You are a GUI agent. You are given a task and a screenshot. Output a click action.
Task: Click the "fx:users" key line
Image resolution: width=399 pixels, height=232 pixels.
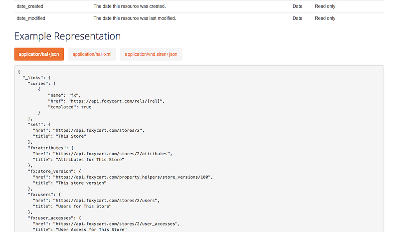pyautogui.click(x=44, y=195)
